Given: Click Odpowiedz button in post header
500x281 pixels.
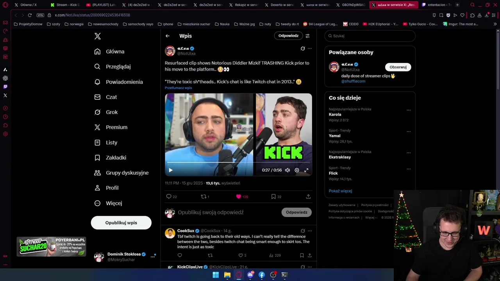Looking at the screenshot, I should (x=288, y=36).
